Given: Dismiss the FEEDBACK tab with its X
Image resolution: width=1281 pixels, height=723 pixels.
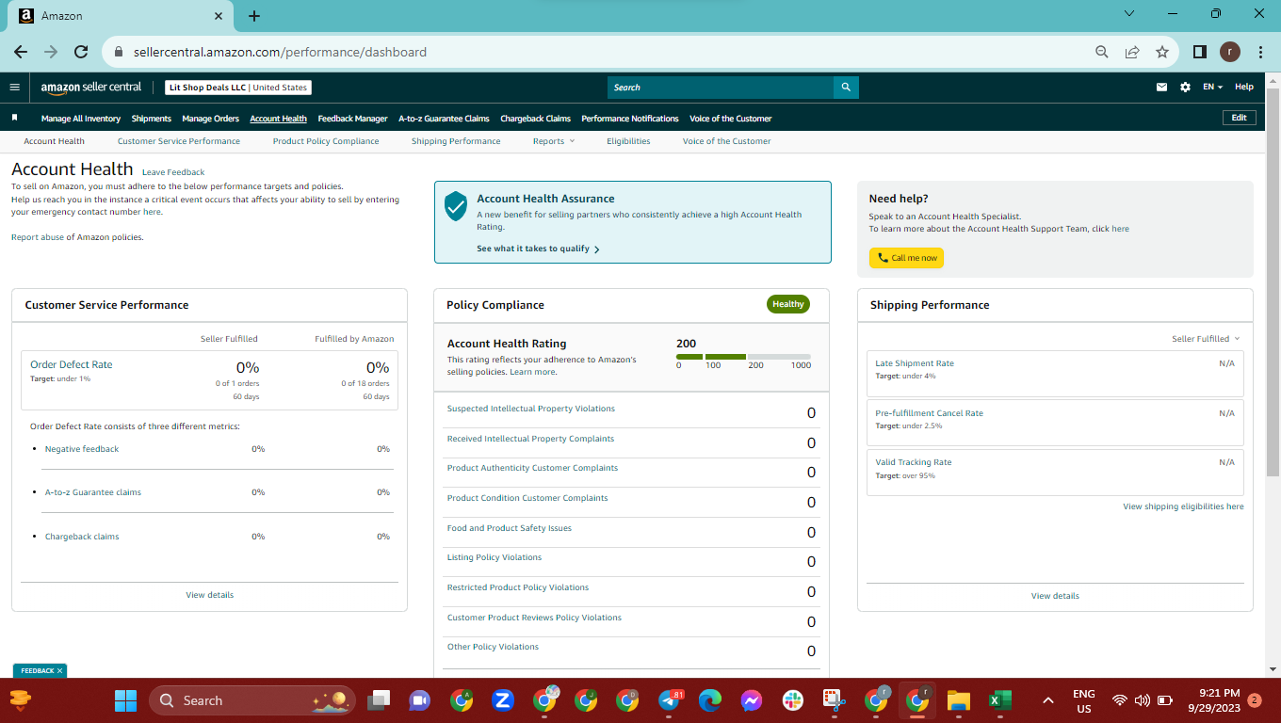Looking at the screenshot, I should (60, 670).
